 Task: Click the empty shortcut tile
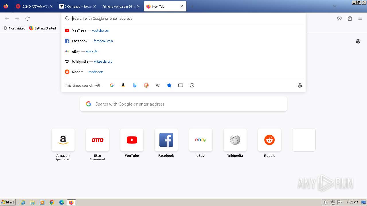[x=304, y=140]
